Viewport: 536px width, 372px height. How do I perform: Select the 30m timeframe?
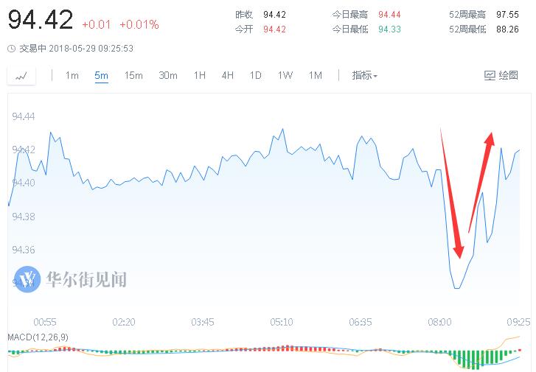(168, 75)
